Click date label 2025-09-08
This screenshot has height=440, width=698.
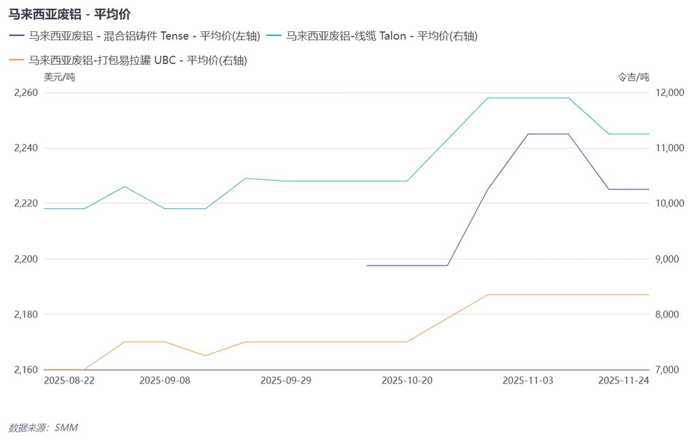(165, 381)
